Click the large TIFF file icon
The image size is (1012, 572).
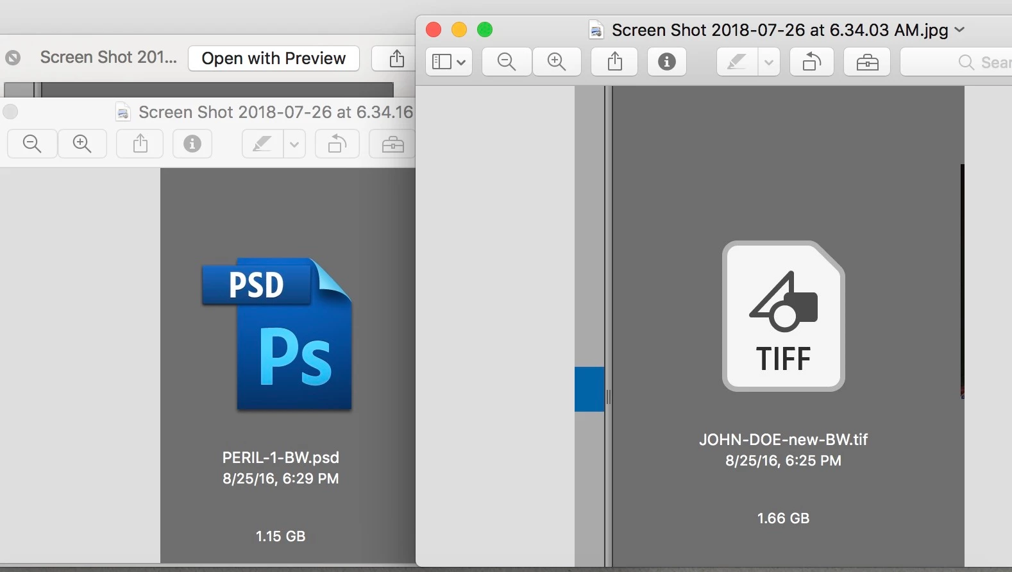[783, 316]
